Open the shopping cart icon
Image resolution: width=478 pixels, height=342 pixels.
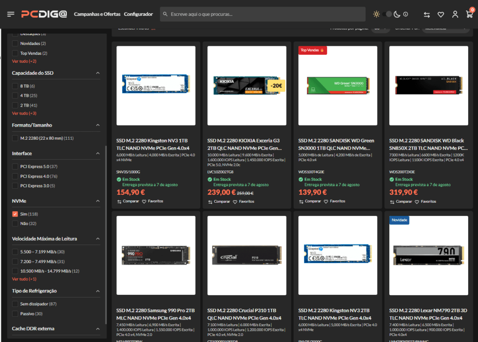[x=470, y=14]
